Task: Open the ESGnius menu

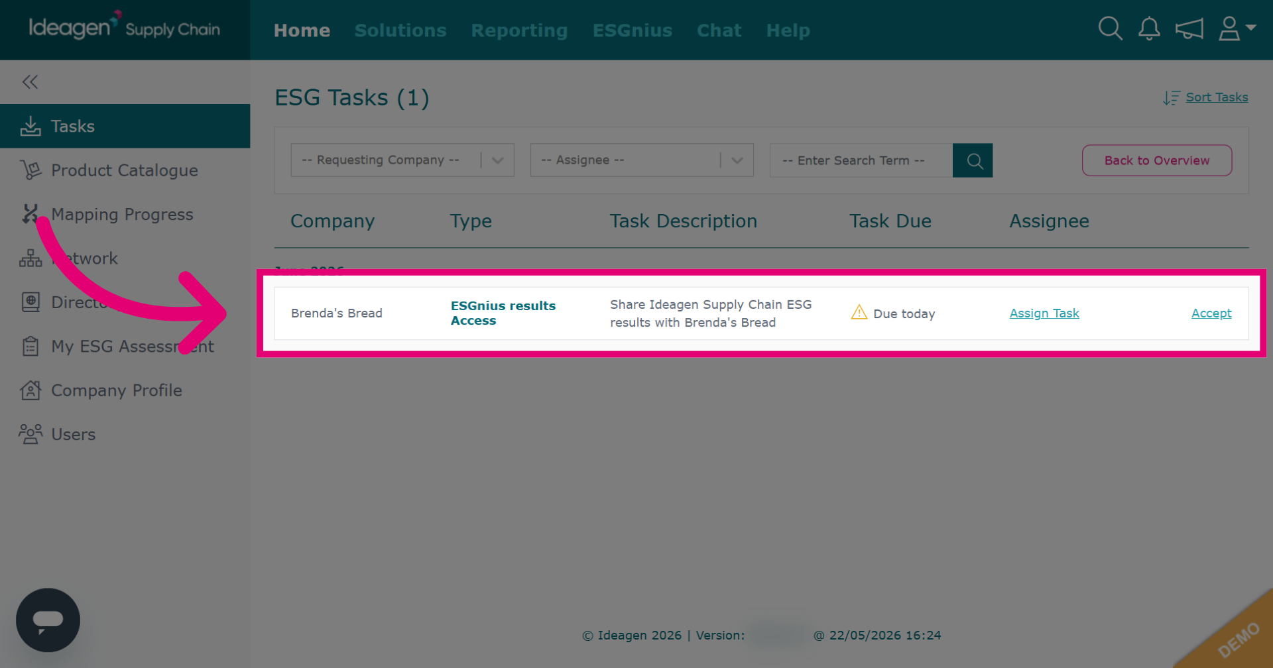Action: [633, 30]
